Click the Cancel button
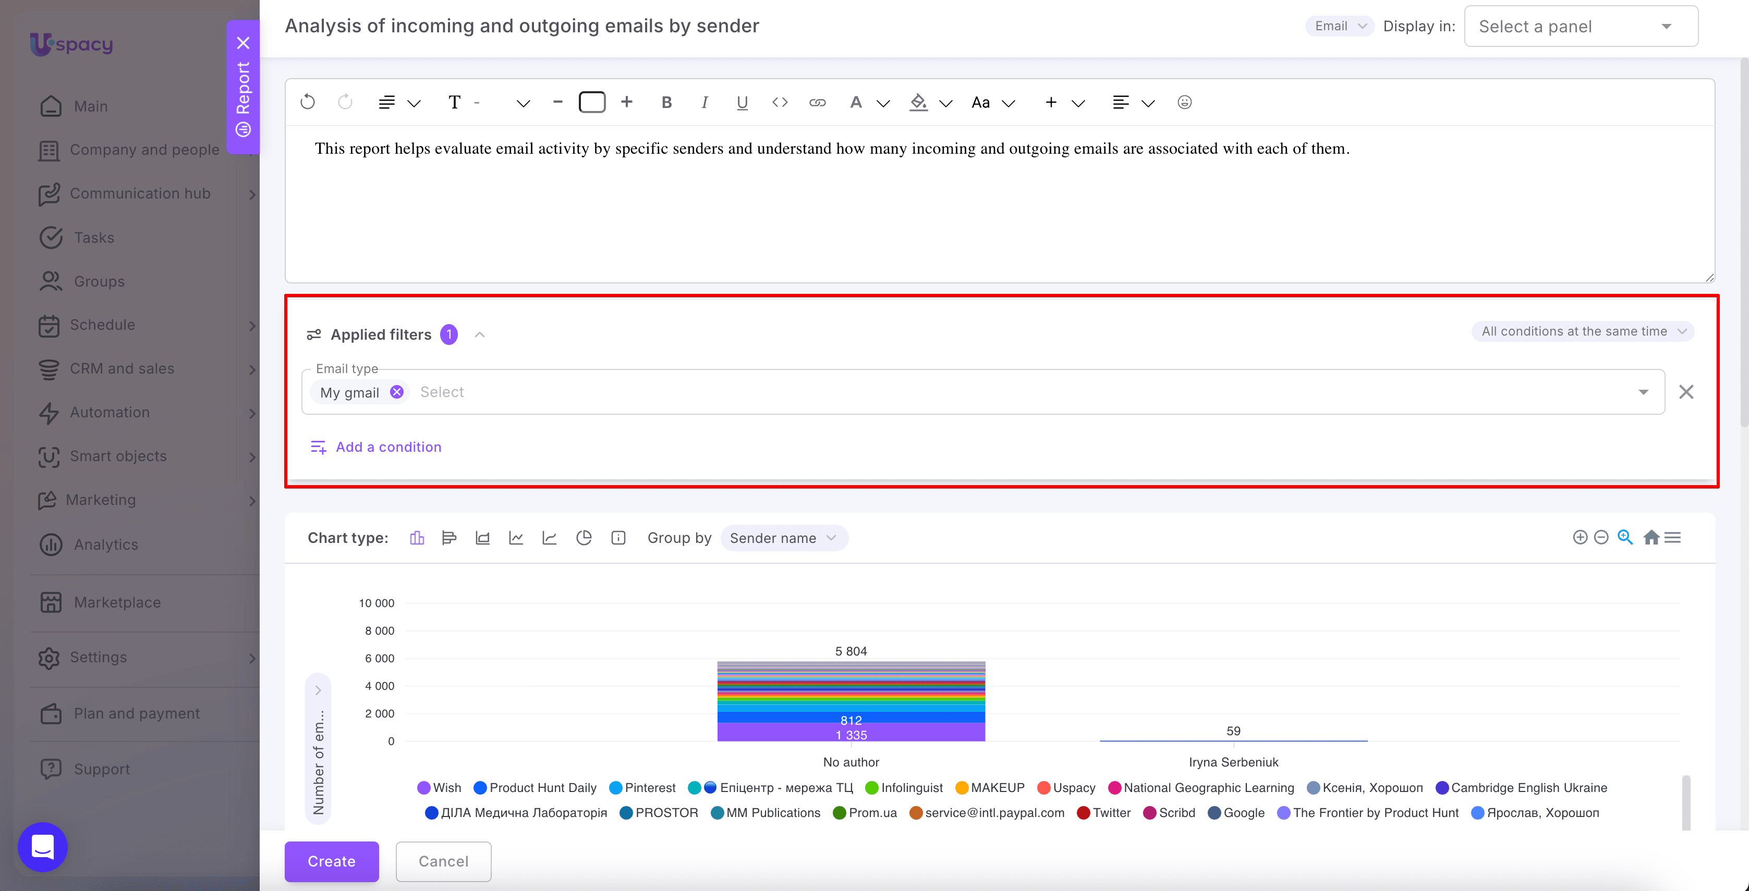 pyautogui.click(x=443, y=861)
